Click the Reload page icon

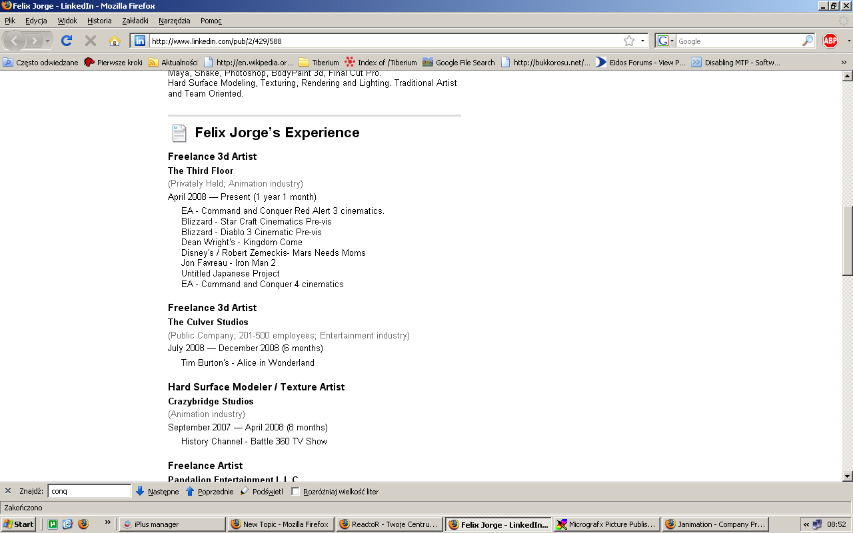pos(67,41)
